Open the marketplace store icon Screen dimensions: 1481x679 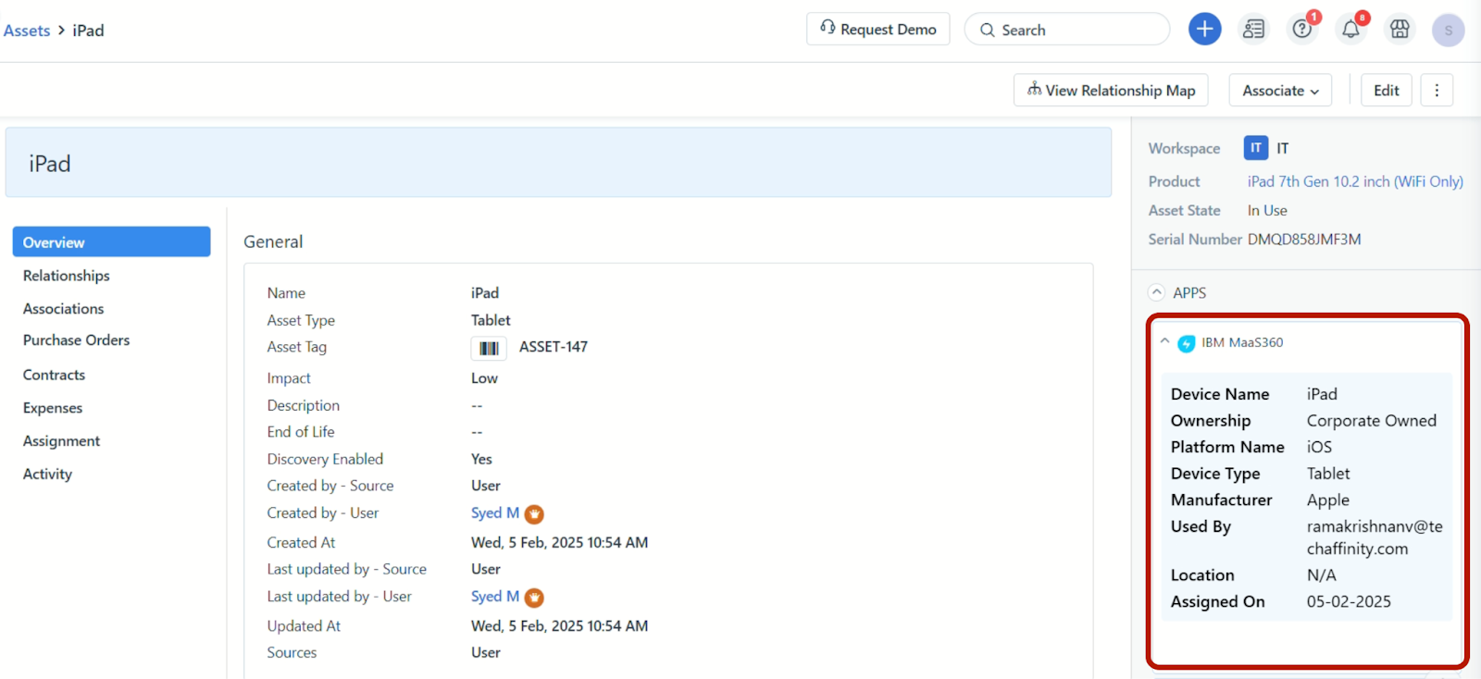tap(1400, 30)
